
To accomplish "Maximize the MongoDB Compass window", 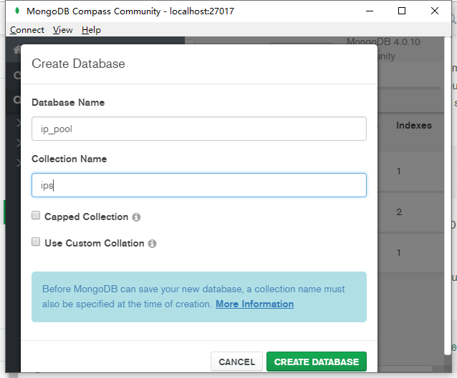I will pos(402,11).
